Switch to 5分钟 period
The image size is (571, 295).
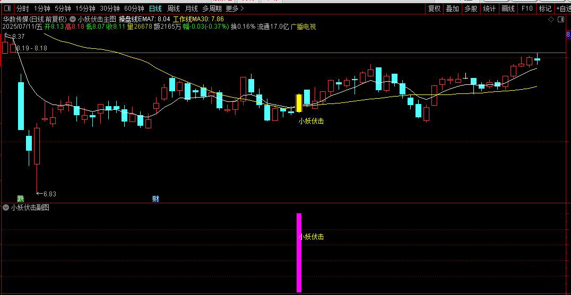click(63, 8)
